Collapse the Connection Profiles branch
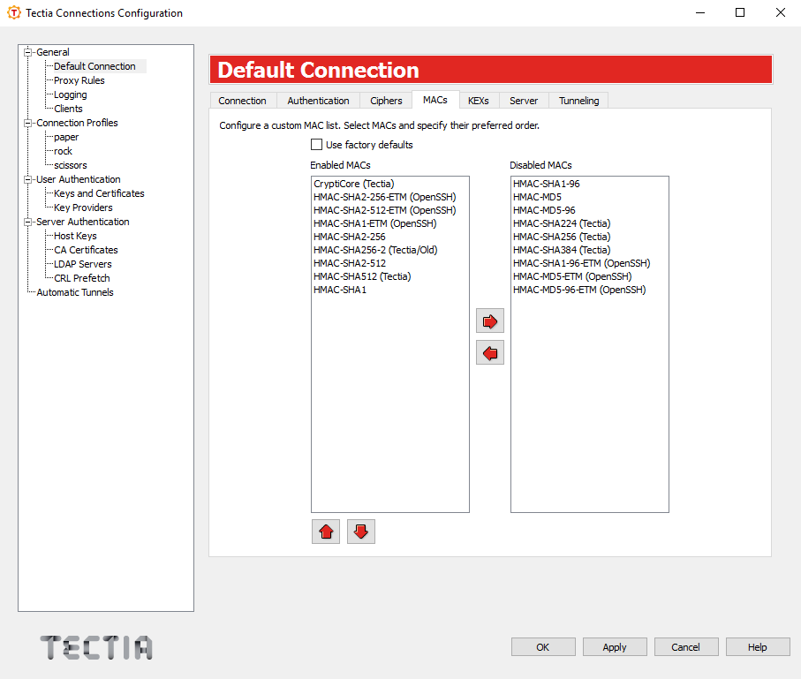801x679 pixels. tap(28, 123)
